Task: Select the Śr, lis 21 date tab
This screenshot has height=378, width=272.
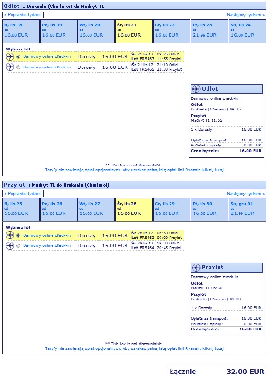Action: (134, 31)
